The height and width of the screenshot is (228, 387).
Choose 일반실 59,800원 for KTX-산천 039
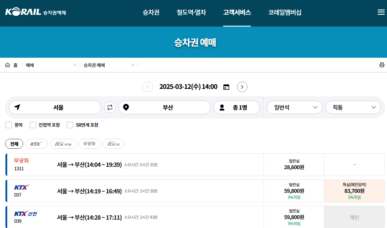(294, 217)
